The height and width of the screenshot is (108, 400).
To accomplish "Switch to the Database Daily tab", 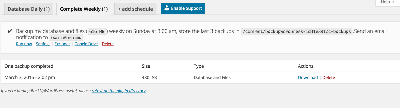I will tap(29, 9).
